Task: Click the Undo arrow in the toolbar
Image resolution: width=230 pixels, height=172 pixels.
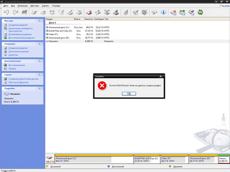Action: click(x=6, y=13)
